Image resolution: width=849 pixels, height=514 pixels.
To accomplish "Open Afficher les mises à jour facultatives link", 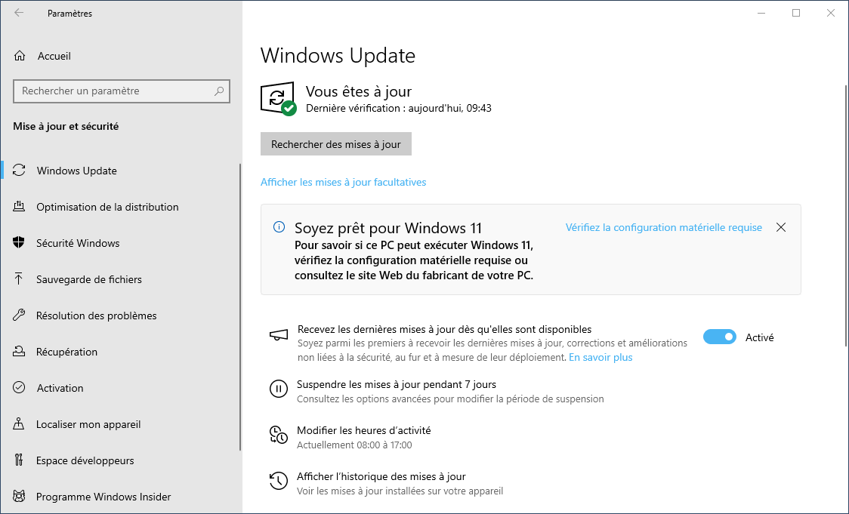I will click(343, 183).
